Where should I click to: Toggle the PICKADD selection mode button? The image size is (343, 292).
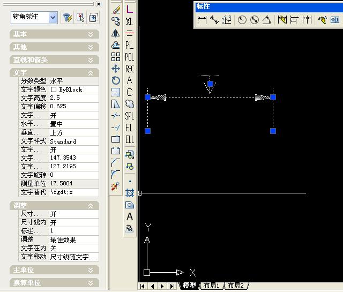93,18
